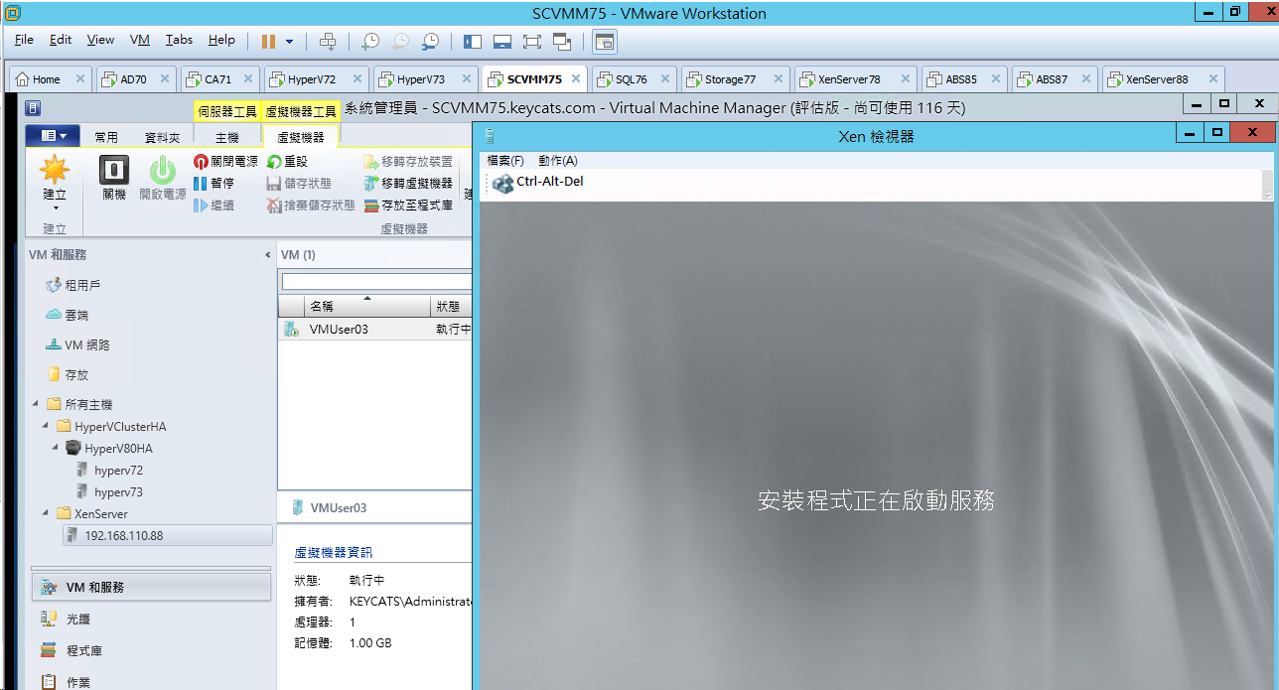Click the 關機 (Shut down) ribbon button

[x=114, y=179]
